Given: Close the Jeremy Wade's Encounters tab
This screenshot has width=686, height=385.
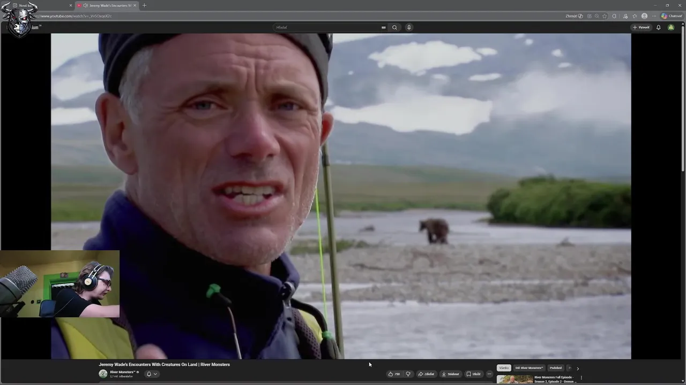Looking at the screenshot, I should 135,5.
